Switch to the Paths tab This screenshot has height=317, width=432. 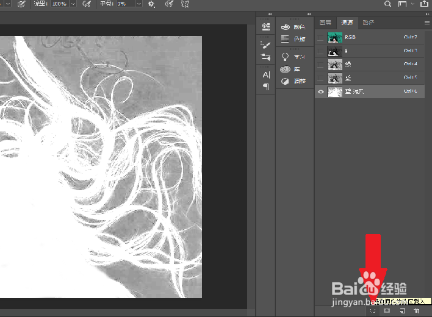point(369,23)
